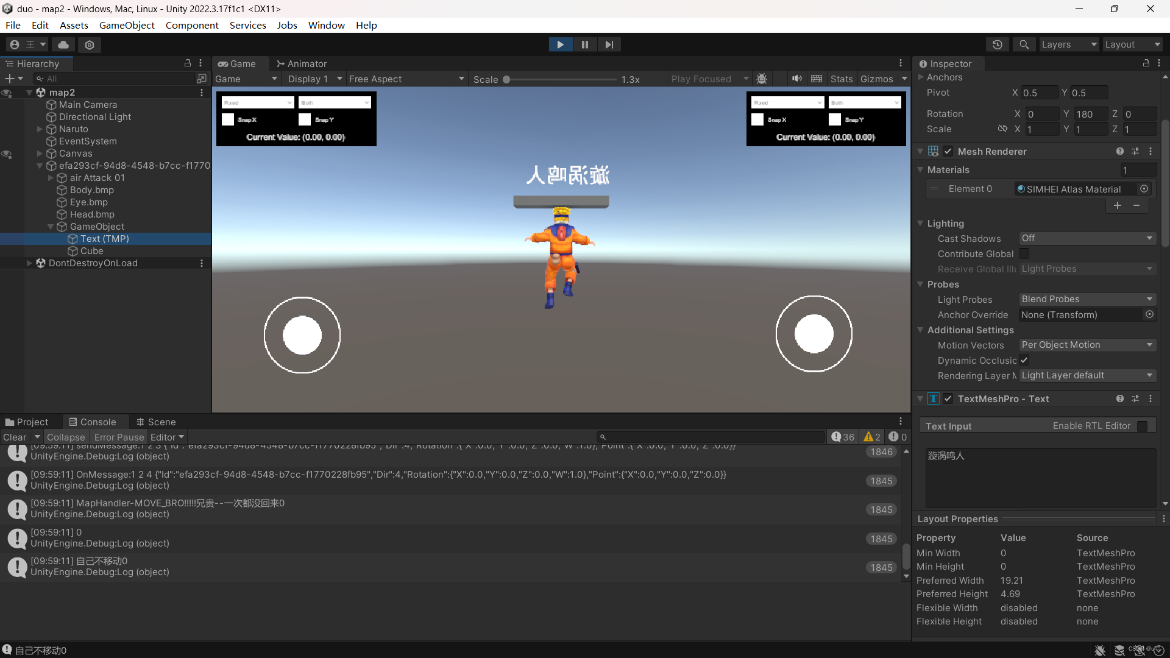Toggle error messages filter in Console
This screenshot has width=1170, height=658.
(898, 437)
